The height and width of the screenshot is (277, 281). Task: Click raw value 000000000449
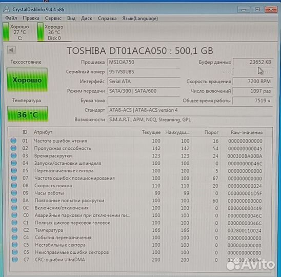click(x=245, y=208)
